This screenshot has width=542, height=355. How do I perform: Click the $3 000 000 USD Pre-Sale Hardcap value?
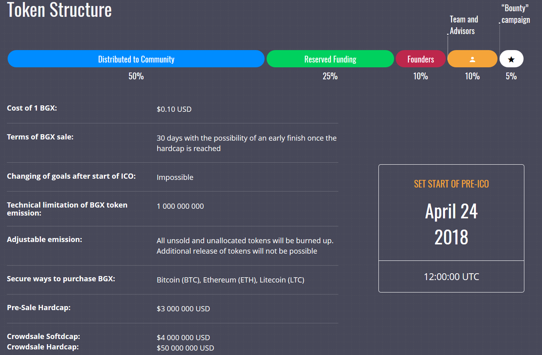pos(183,309)
